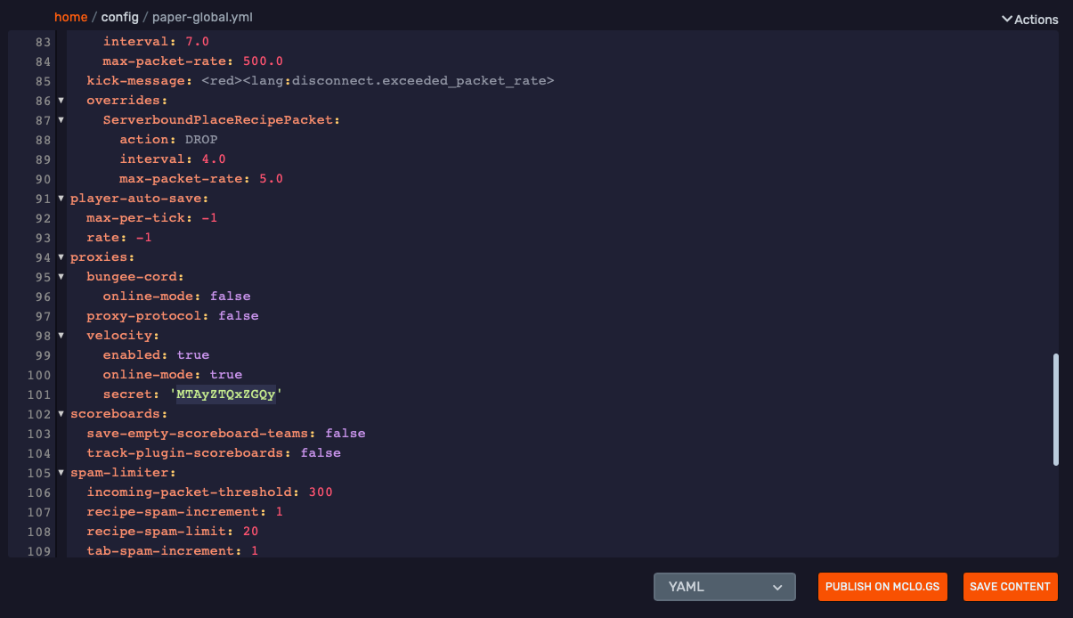
Task: Collapse the ServerboundPlaceRecipePacket fold arrow
Action: click(x=61, y=120)
